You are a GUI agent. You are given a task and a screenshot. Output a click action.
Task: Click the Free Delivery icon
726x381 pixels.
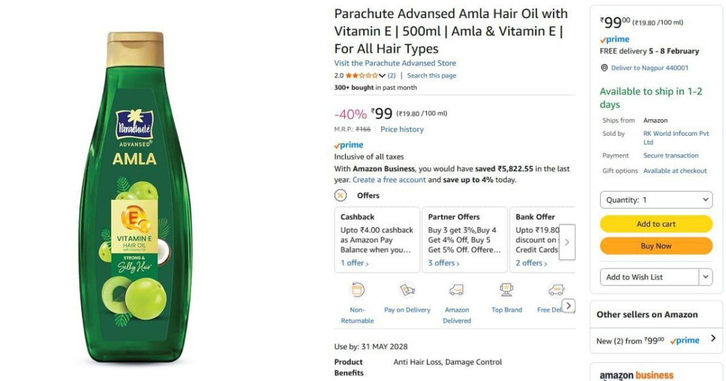pyautogui.click(x=555, y=290)
